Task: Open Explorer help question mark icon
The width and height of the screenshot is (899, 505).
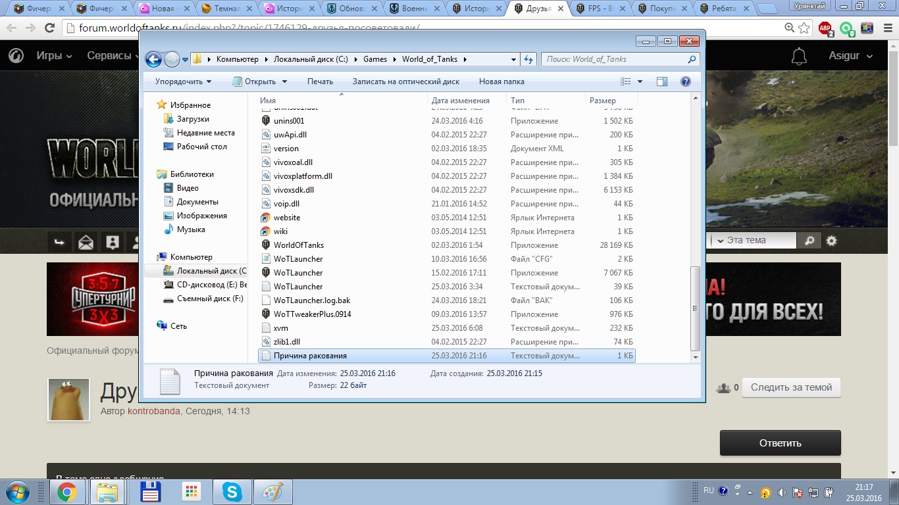Action: (x=685, y=82)
